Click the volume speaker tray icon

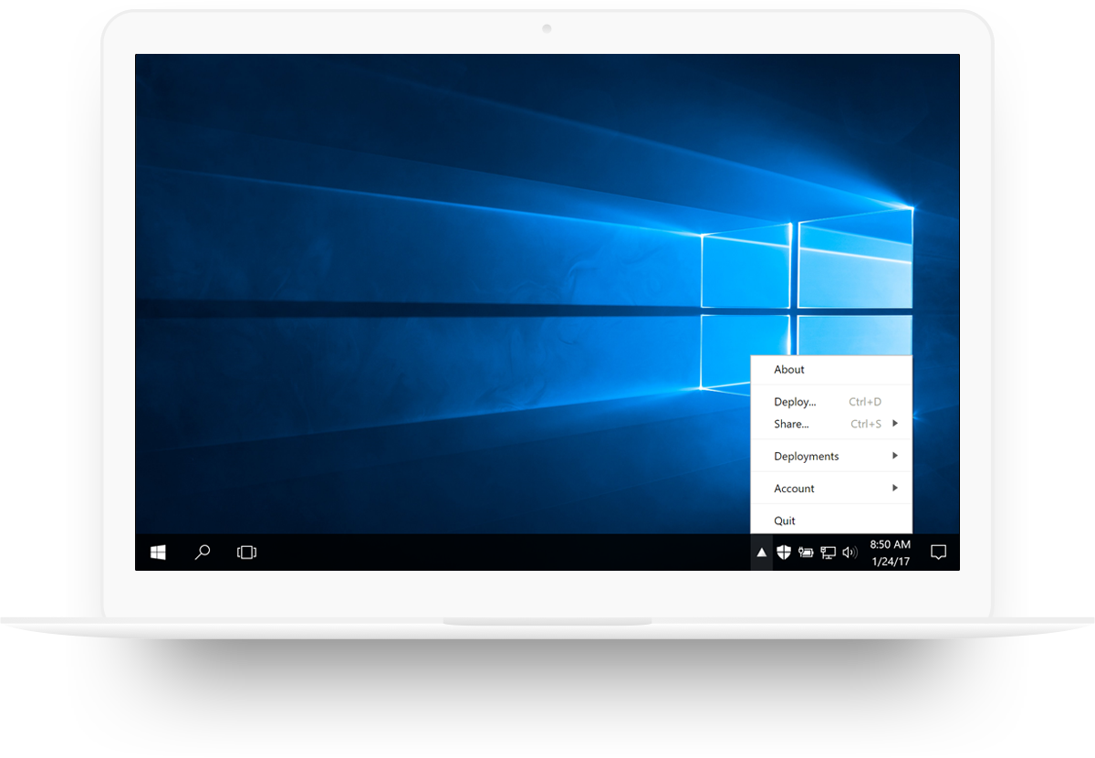pyautogui.click(x=850, y=552)
